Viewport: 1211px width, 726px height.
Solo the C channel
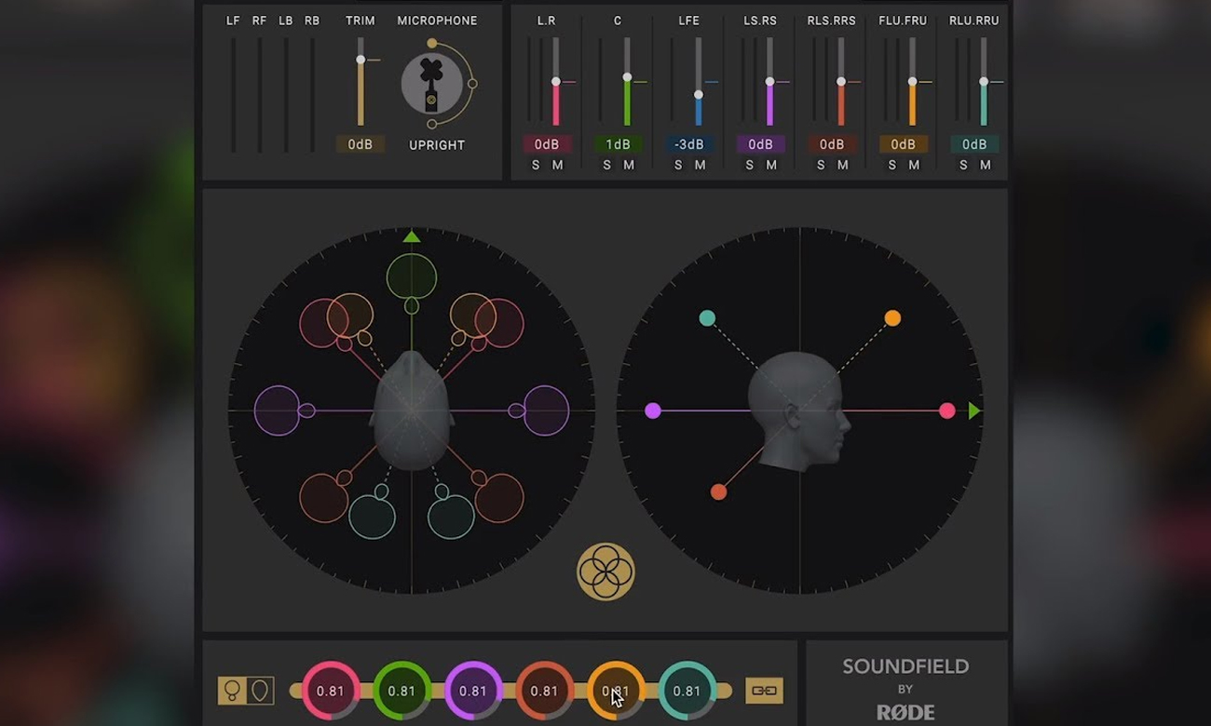pos(606,165)
